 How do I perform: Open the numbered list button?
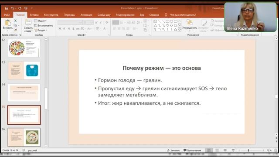click(x=122, y=22)
